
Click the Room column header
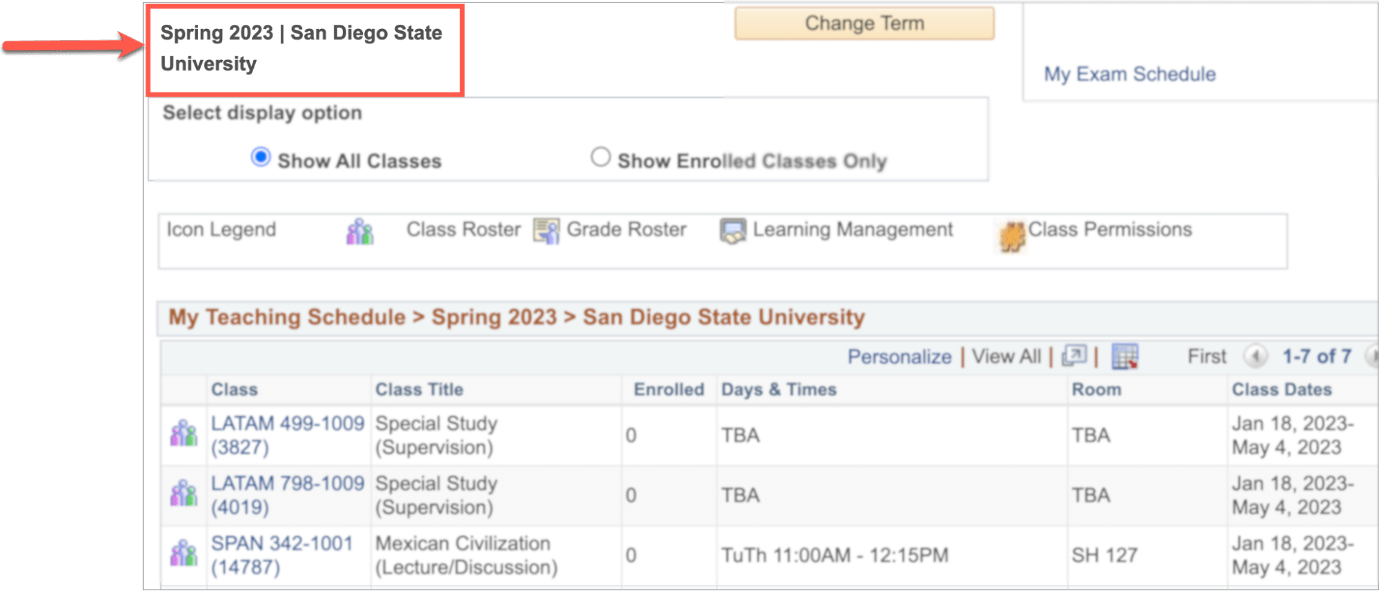coord(1096,390)
